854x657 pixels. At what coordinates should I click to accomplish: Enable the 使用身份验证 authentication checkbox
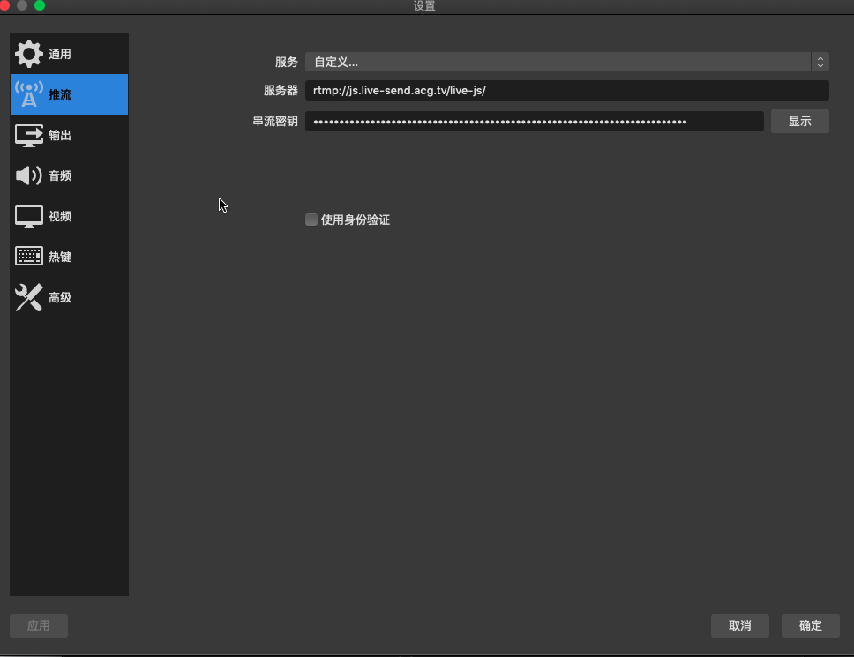311,219
